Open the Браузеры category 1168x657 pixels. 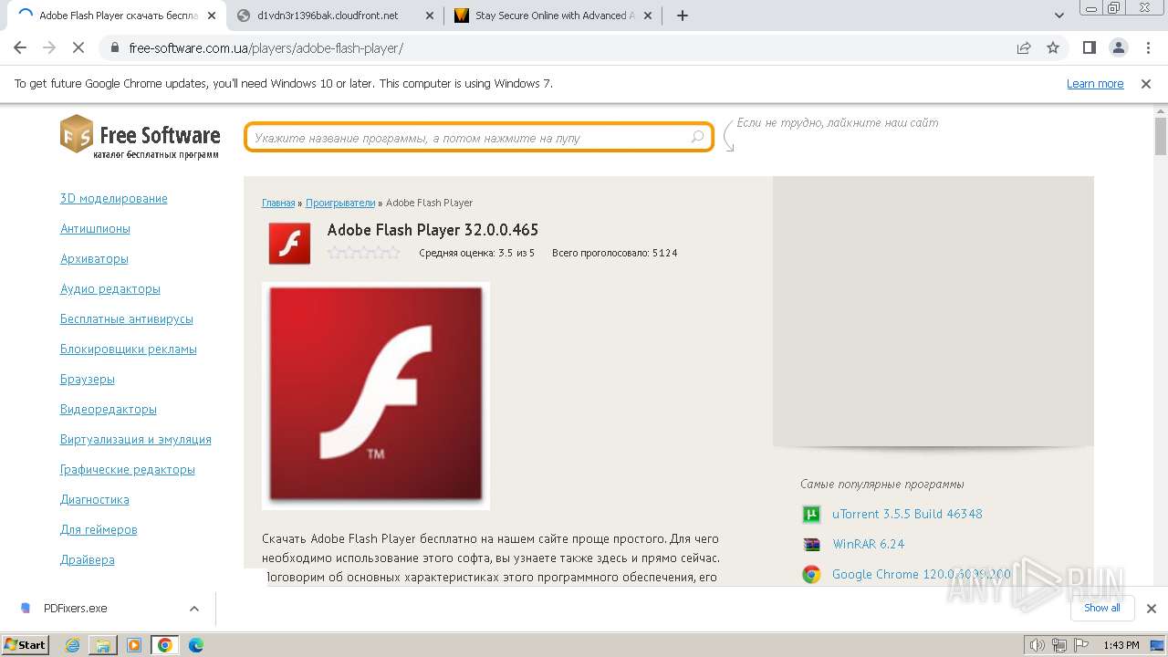click(x=88, y=379)
